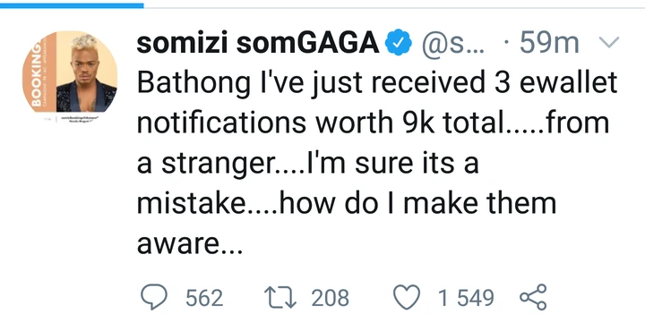Expand the tweet options chevron beside 59m
This screenshot has height=331, width=645.
click(x=607, y=43)
